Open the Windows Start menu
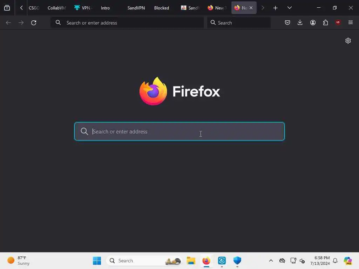Screen dimensions: 359x269 point(97,261)
